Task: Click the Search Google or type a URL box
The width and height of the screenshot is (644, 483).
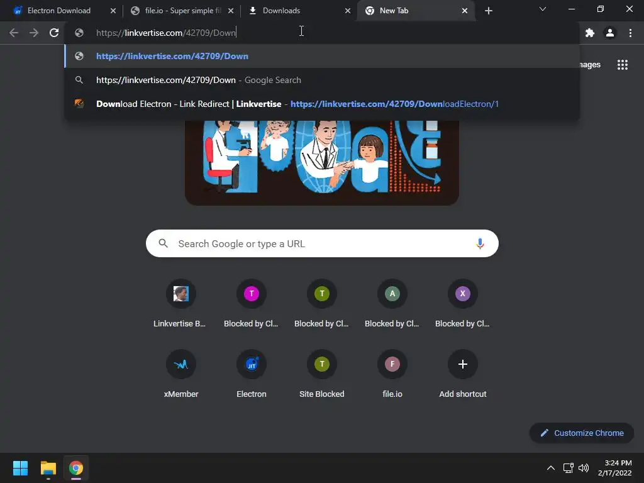Action: [322, 243]
